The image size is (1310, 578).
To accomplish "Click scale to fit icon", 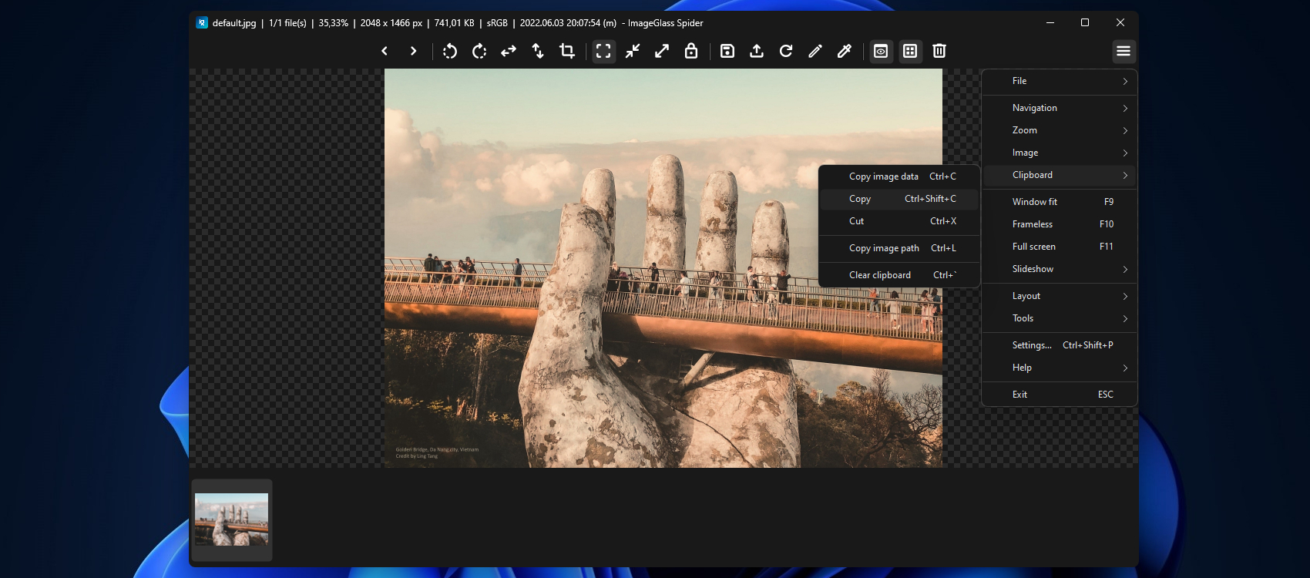I will point(633,51).
